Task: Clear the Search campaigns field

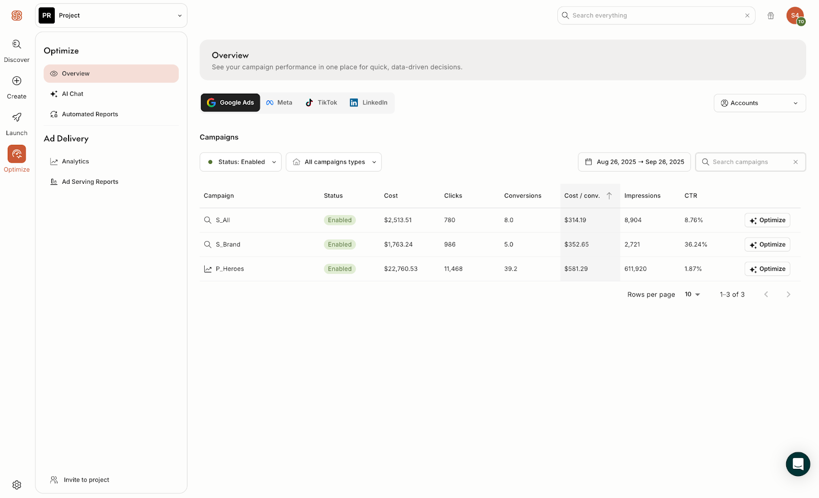Action: click(795, 162)
